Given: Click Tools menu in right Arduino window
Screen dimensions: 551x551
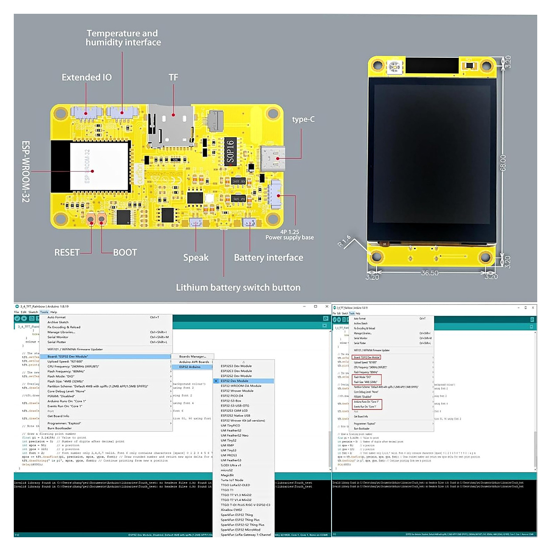Looking at the screenshot, I should coord(352,313).
